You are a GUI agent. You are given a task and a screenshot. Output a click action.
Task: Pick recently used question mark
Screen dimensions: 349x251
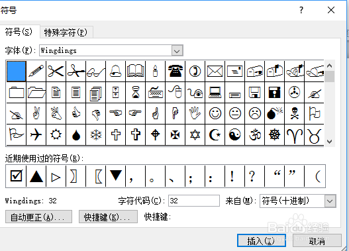coord(254,176)
